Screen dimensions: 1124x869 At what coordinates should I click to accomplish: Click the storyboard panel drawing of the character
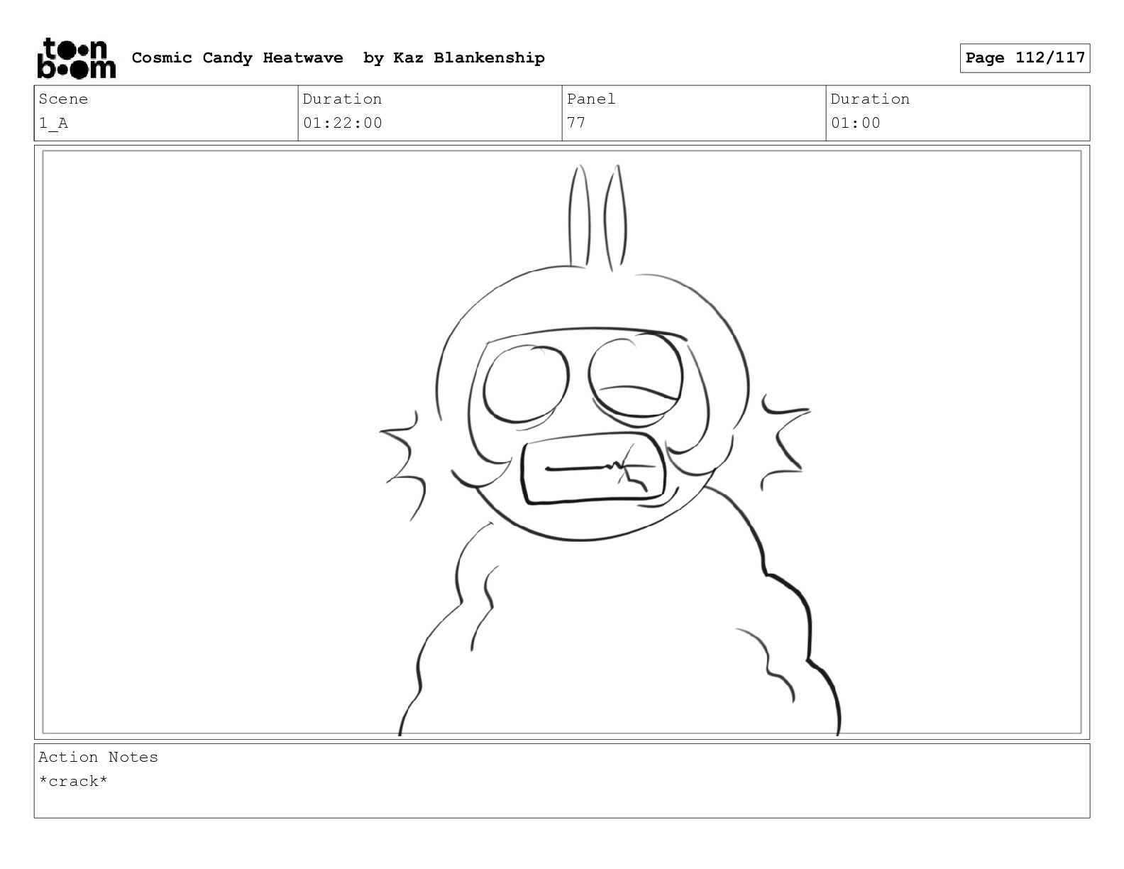562,442
